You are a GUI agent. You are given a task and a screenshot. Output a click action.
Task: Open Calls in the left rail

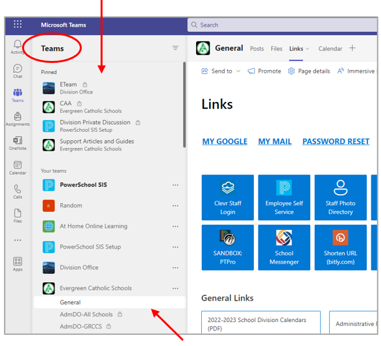(x=18, y=192)
